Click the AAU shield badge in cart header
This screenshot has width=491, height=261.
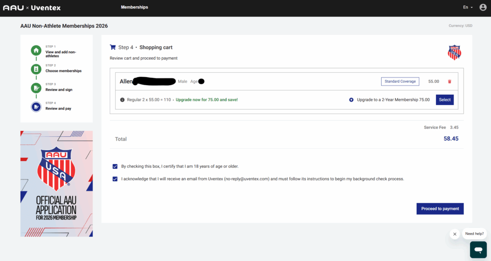(x=454, y=53)
